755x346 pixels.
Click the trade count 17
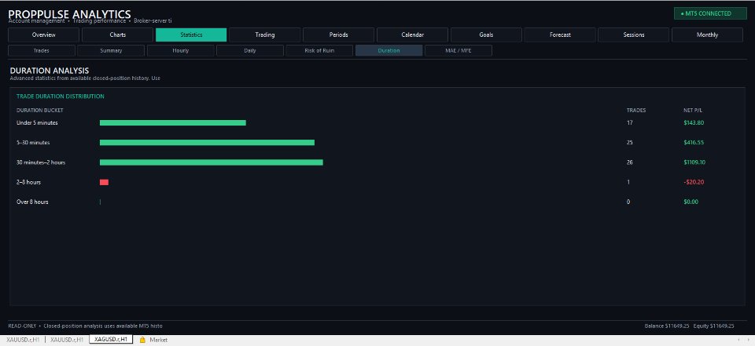point(630,123)
